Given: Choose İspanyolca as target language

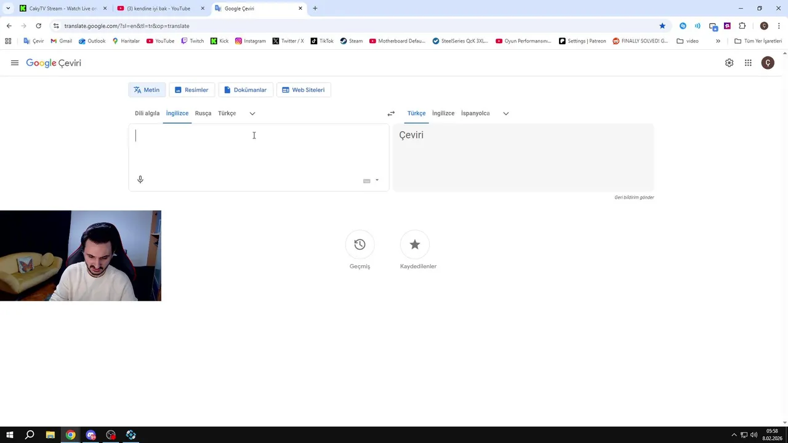Looking at the screenshot, I should pyautogui.click(x=475, y=113).
